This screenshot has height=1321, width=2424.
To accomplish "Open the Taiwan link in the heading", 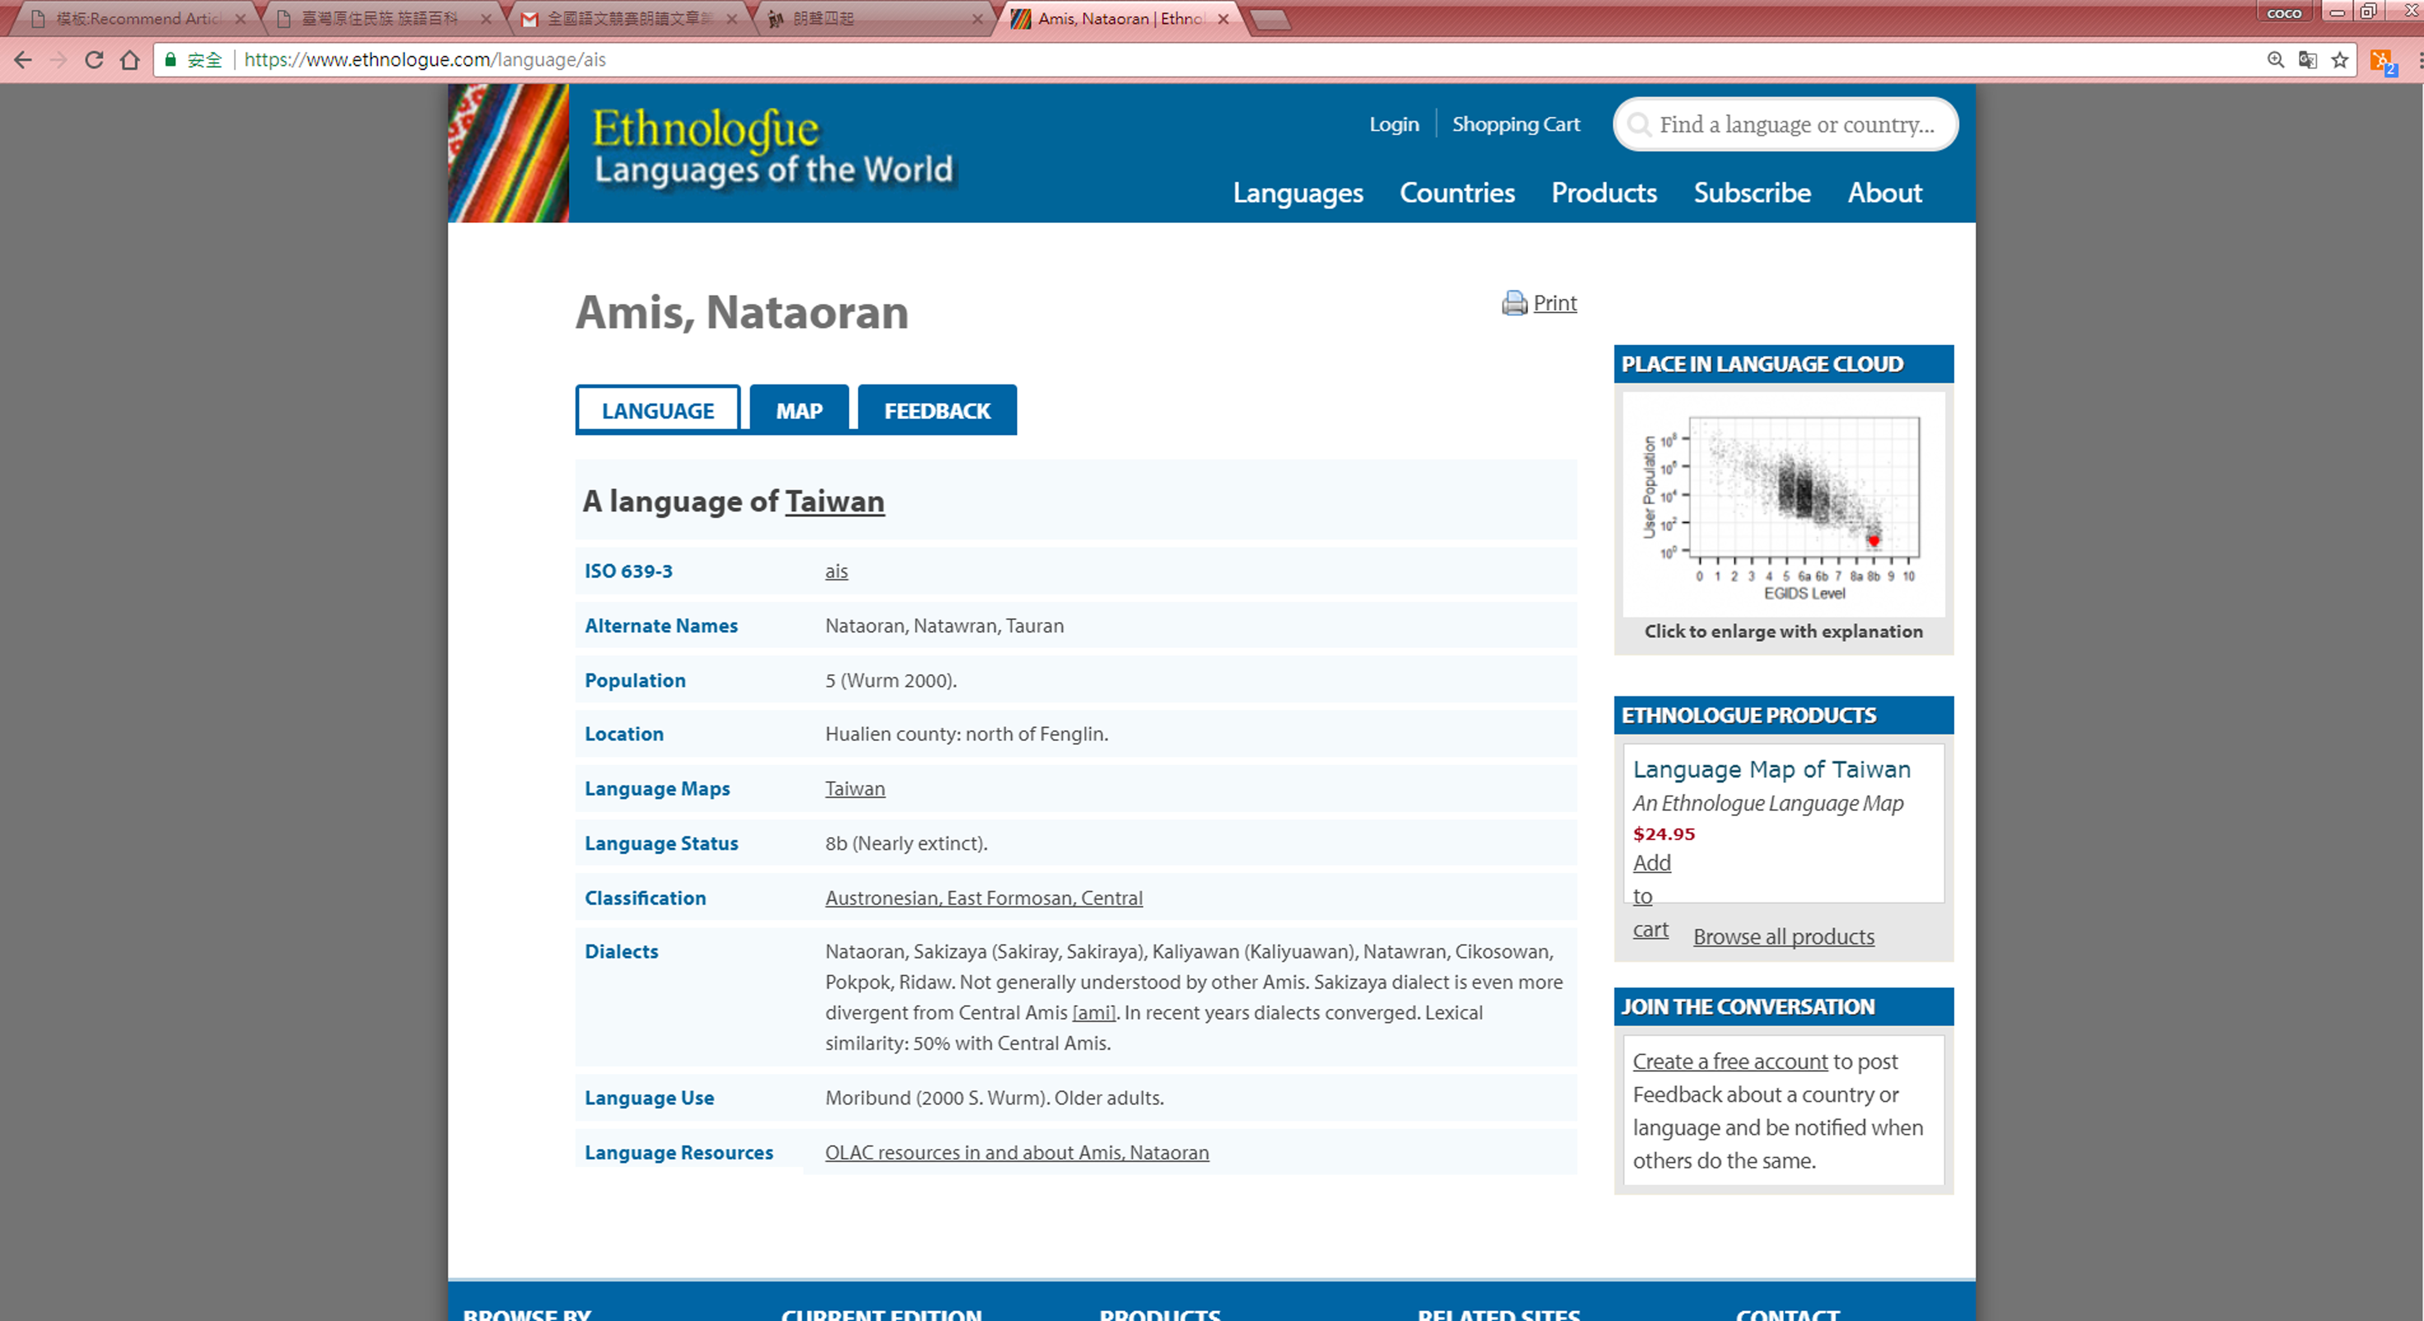I will coord(835,502).
